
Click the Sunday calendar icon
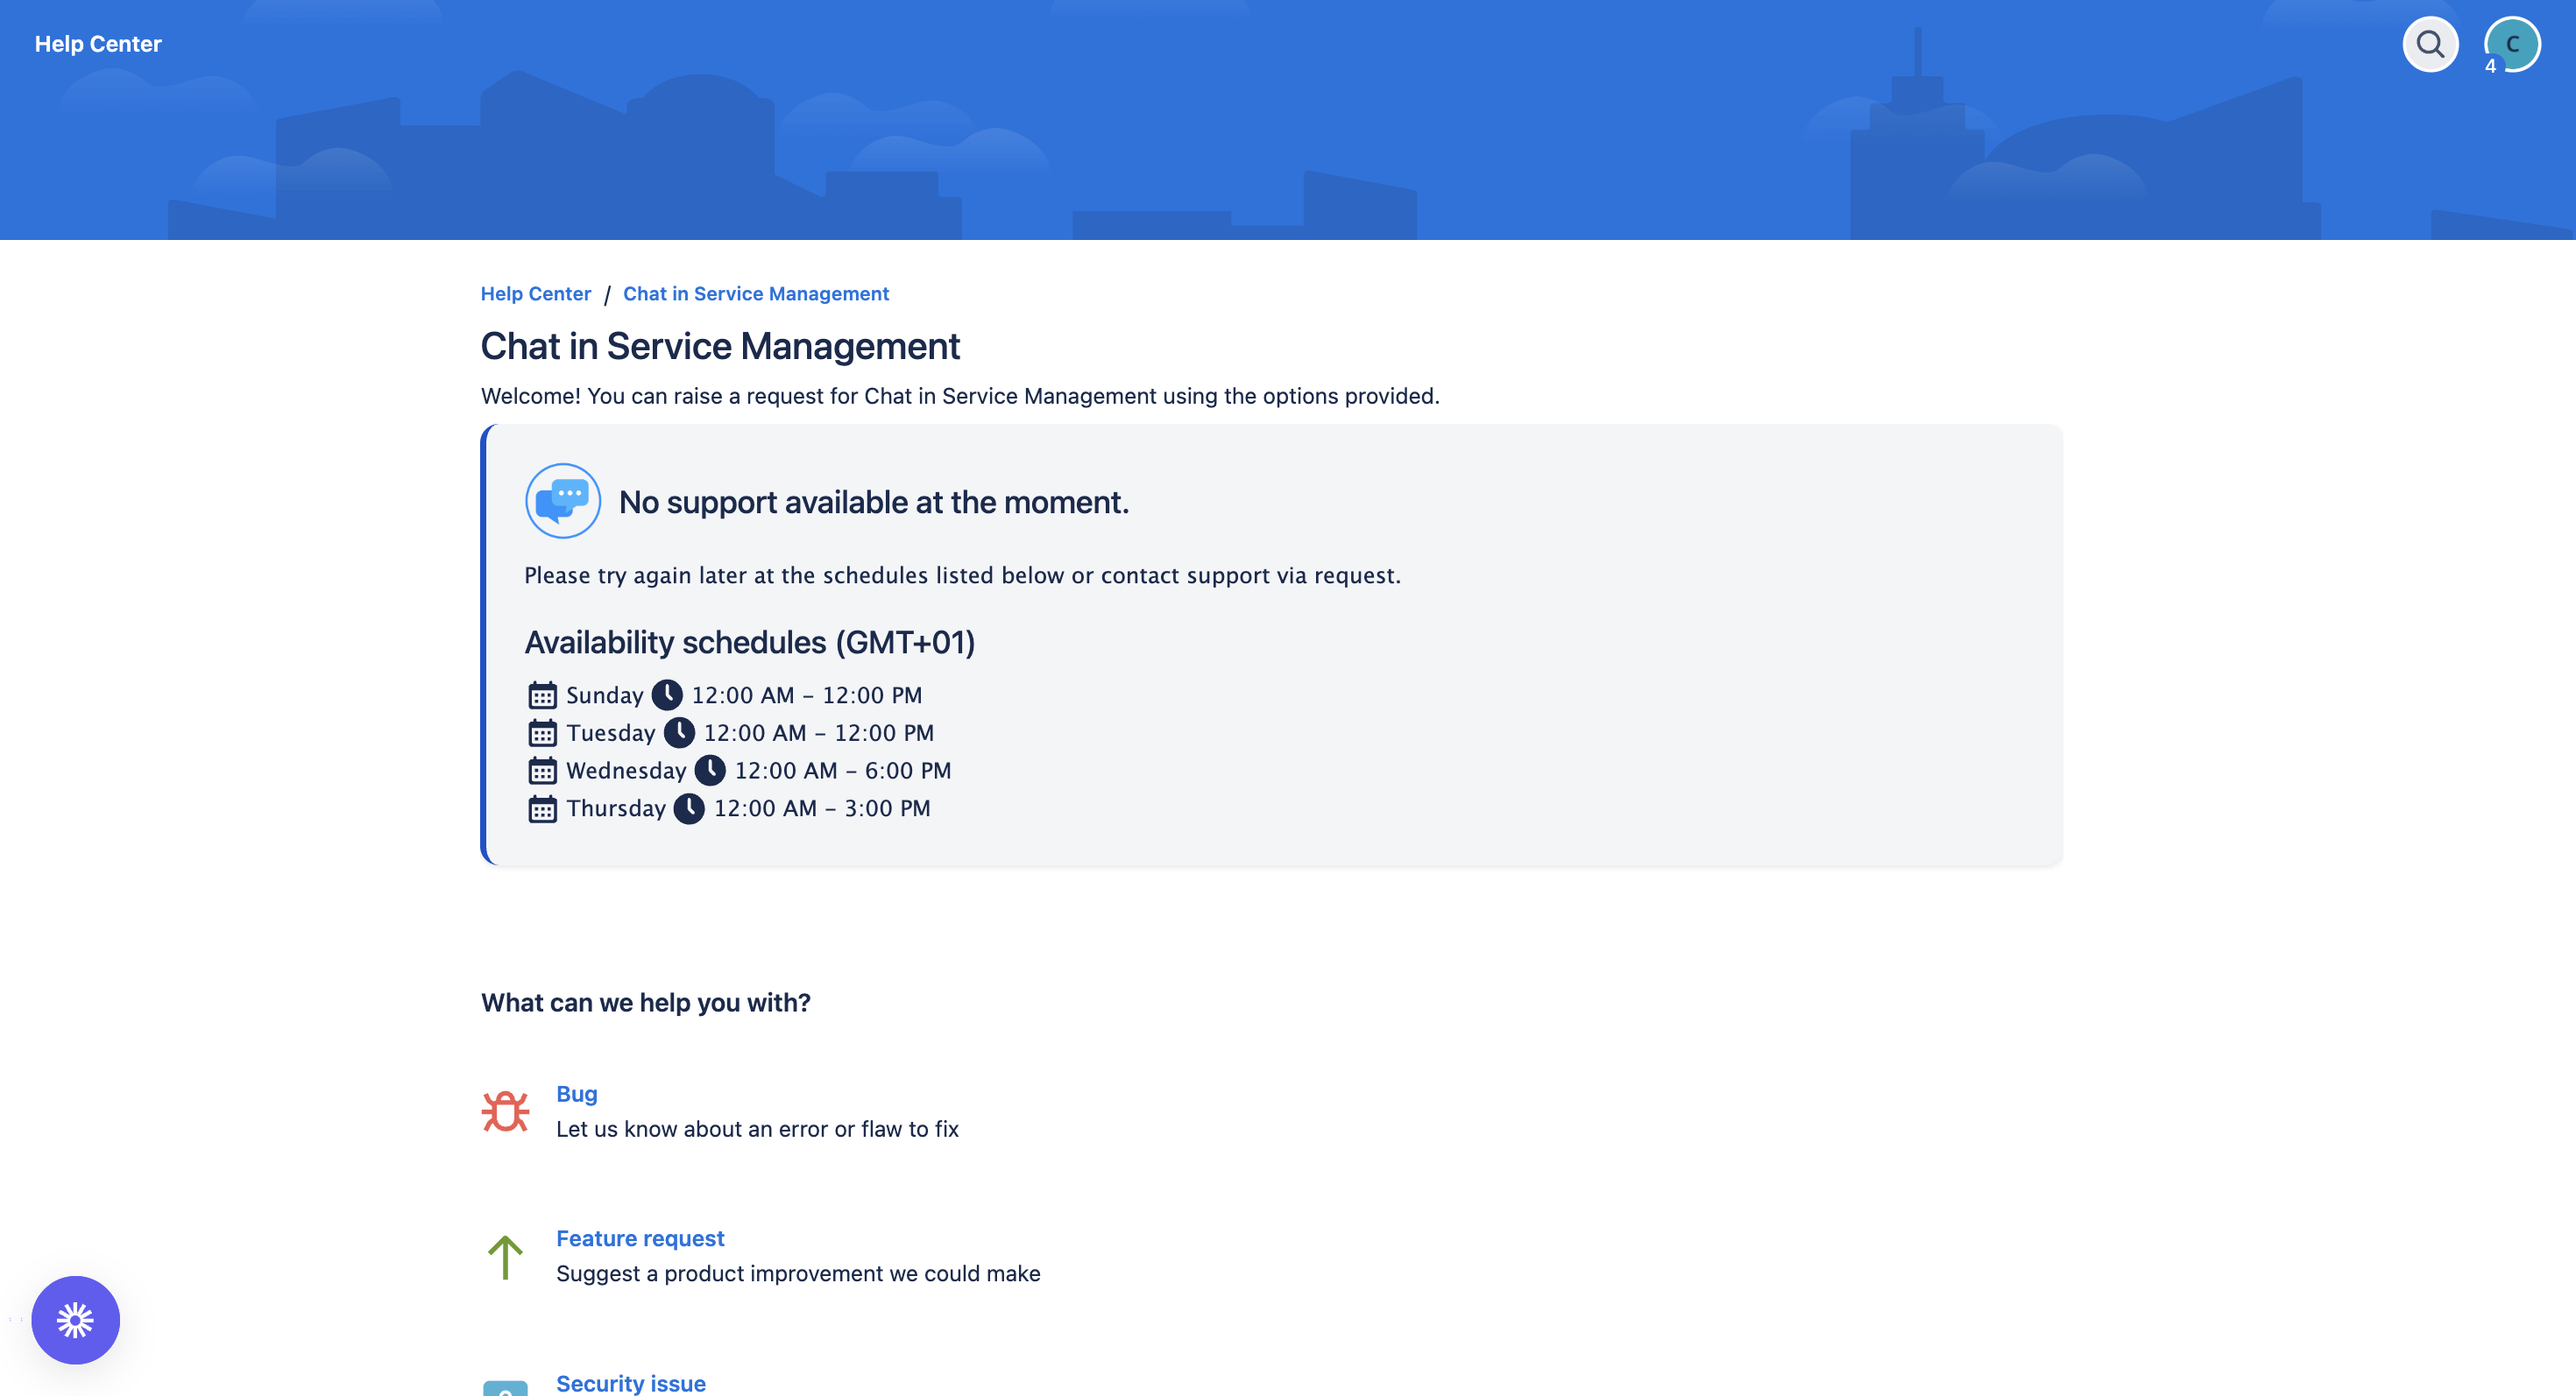point(542,695)
